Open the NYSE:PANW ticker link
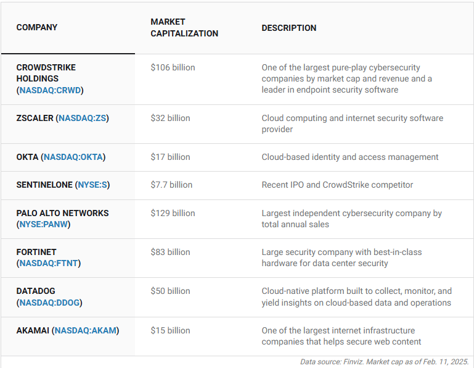 click(43, 224)
